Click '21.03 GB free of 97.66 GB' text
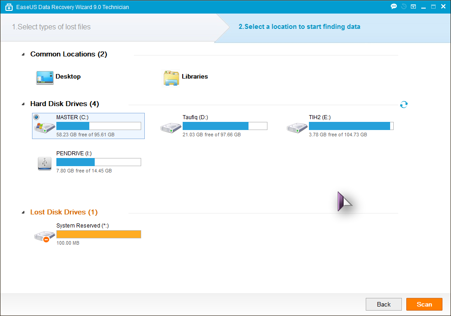Screen dimensions: 451x316 pyautogui.click(x=212, y=135)
